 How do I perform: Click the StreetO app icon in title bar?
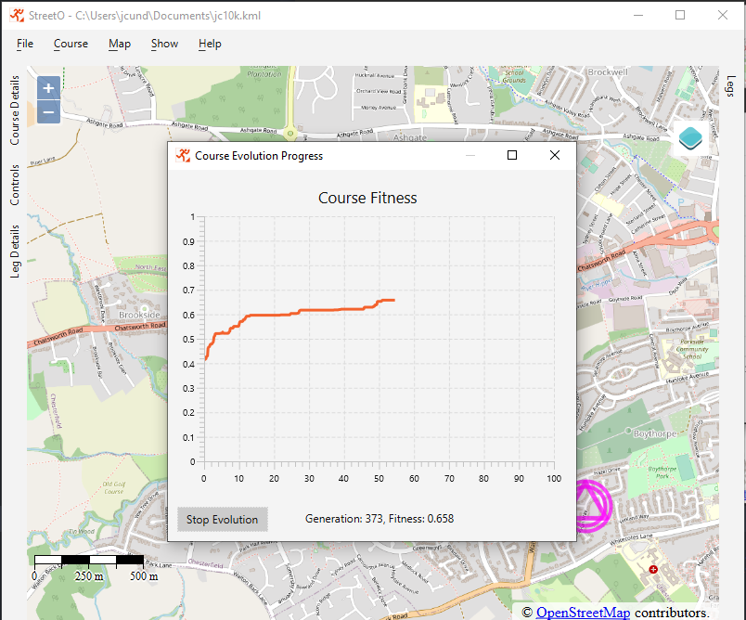[17, 16]
